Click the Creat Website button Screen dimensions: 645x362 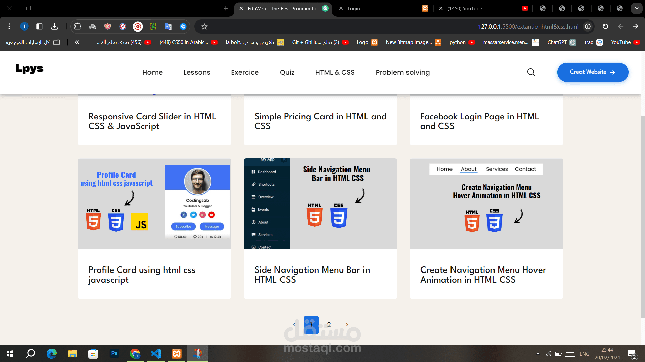(593, 72)
